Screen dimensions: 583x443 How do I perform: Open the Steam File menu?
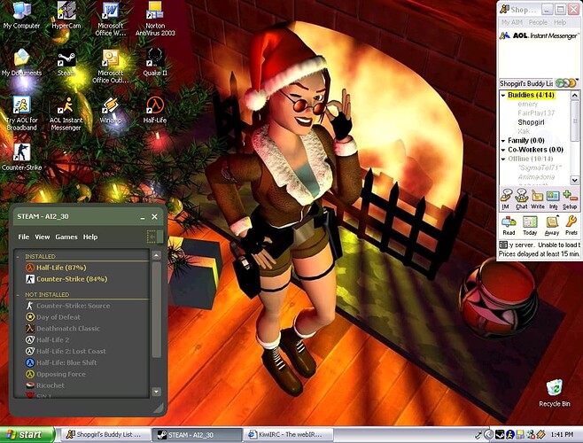[23, 237]
